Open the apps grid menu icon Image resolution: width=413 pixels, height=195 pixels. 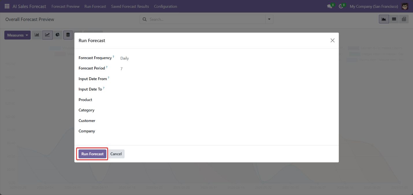[x=7, y=6]
